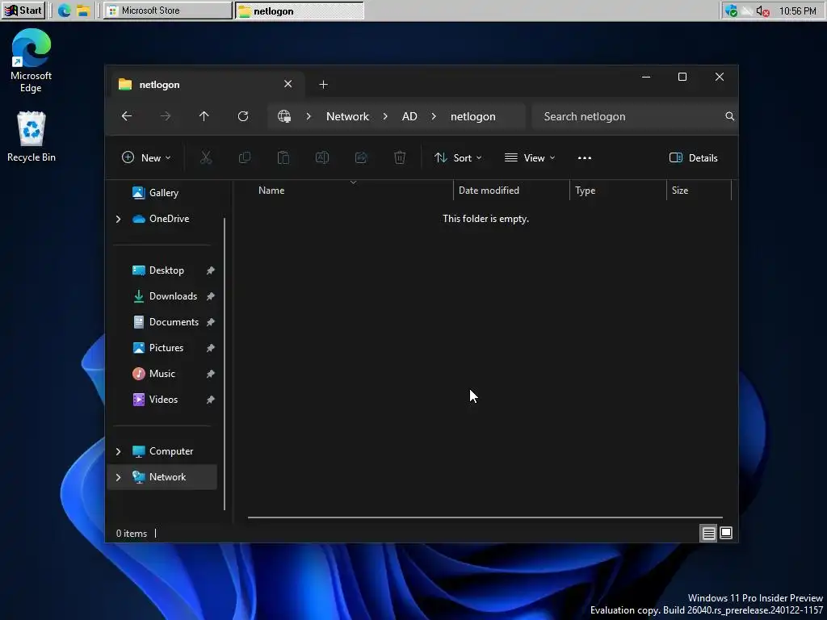Click the Copy icon in toolbar

(245, 157)
